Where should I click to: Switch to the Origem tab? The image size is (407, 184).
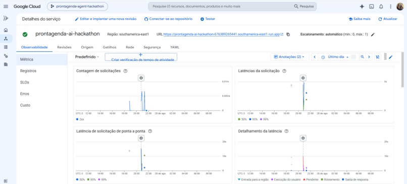(x=87, y=47)
